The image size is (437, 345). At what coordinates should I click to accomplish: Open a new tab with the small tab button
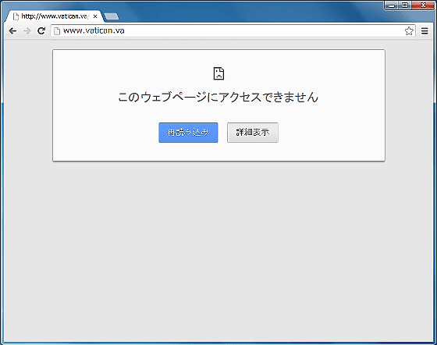(112, 16)
